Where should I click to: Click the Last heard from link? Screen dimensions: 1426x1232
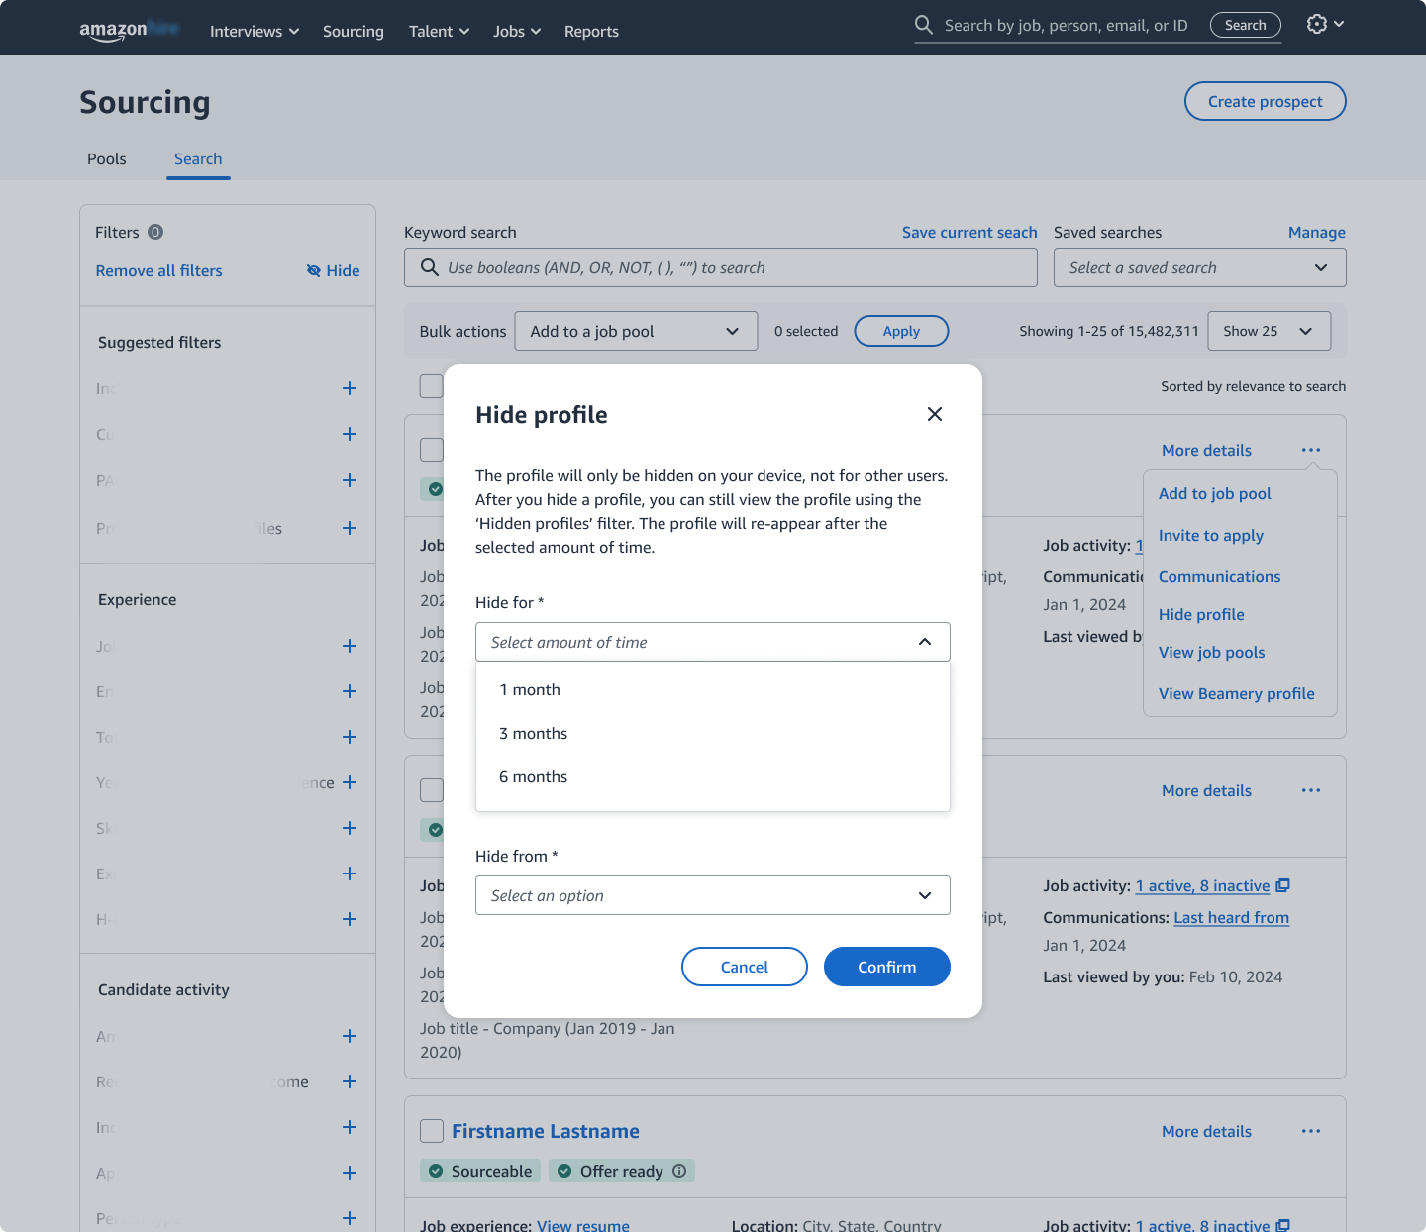(x=1232, y=917)
